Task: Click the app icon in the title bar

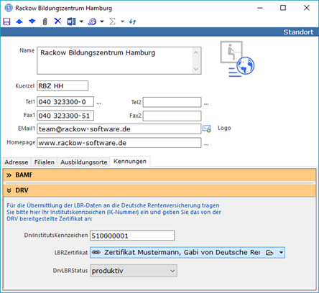Action: point(9,8)
